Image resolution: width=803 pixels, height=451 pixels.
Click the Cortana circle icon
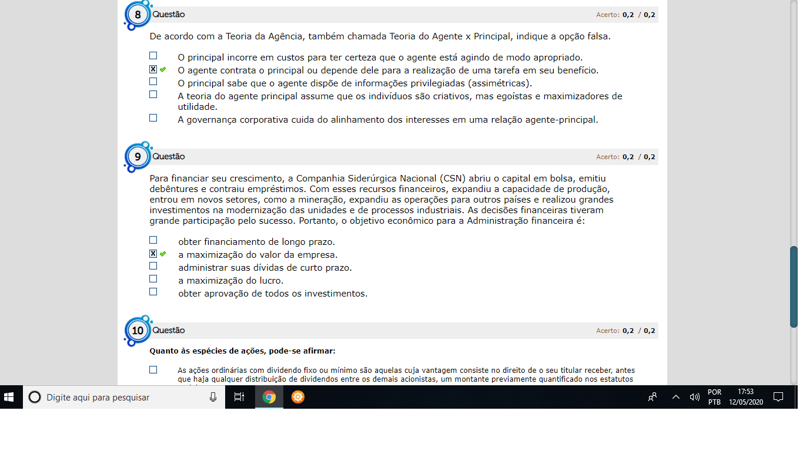coord(35,397)
